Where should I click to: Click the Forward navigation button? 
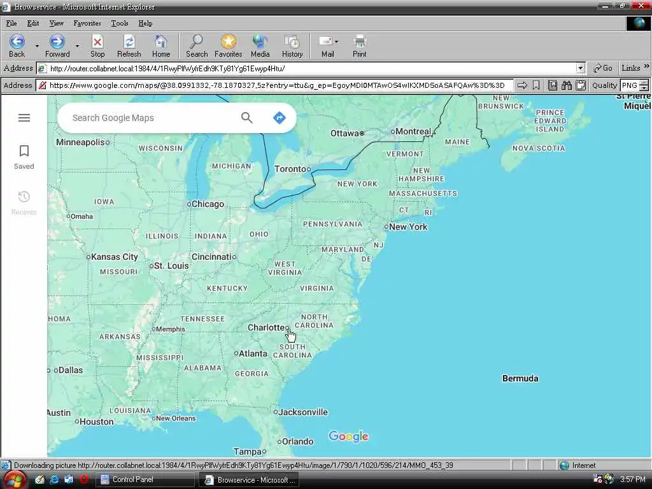tap(57, 46)
